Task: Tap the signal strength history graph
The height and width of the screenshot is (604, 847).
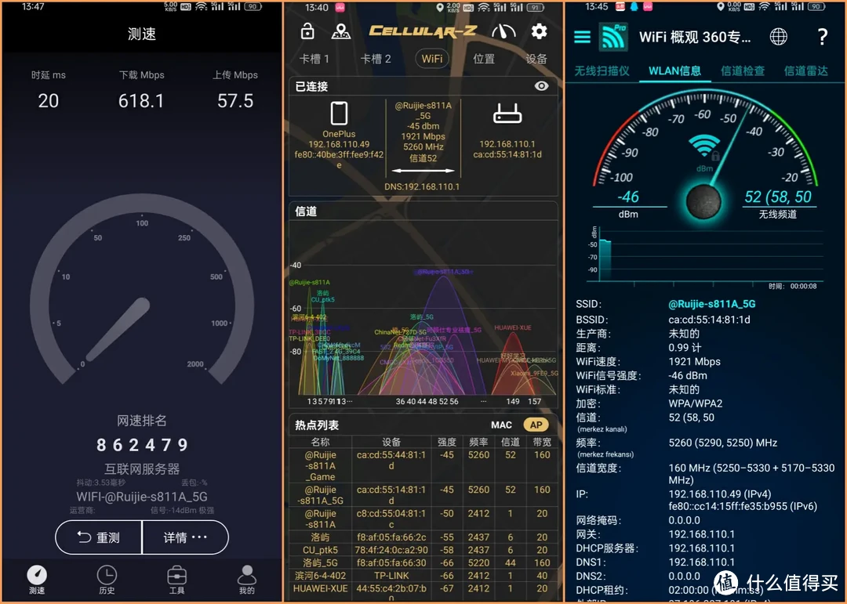Action: pos(706,255)
